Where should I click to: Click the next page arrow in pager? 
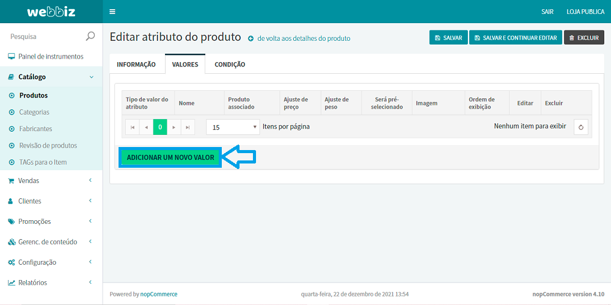174,127
